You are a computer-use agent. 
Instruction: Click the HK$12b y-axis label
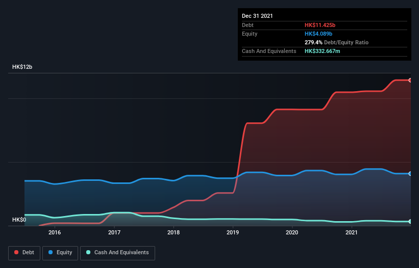[x=22, y=67]
